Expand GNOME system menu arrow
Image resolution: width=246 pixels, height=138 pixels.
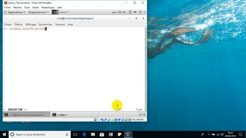pos(145,12)
